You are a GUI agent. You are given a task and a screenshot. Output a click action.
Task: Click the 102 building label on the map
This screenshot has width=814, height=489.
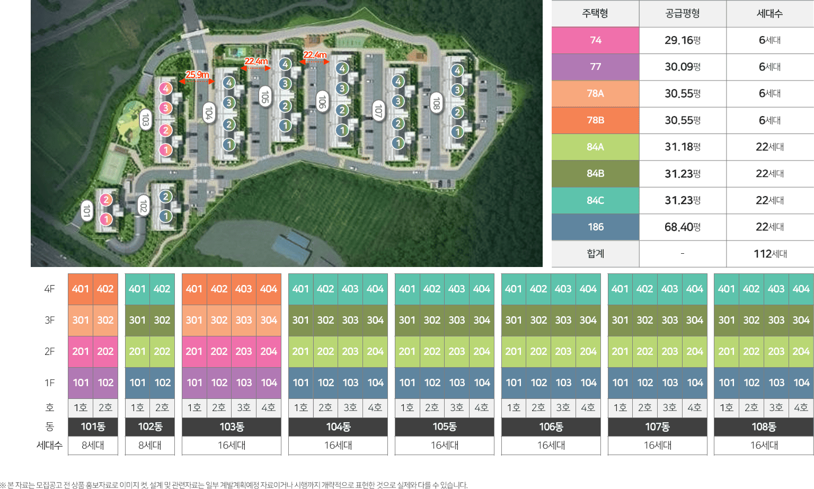point(143,205)
